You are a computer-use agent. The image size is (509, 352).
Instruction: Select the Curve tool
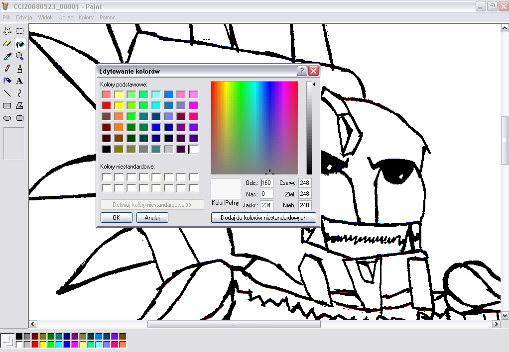coord(19,93)
